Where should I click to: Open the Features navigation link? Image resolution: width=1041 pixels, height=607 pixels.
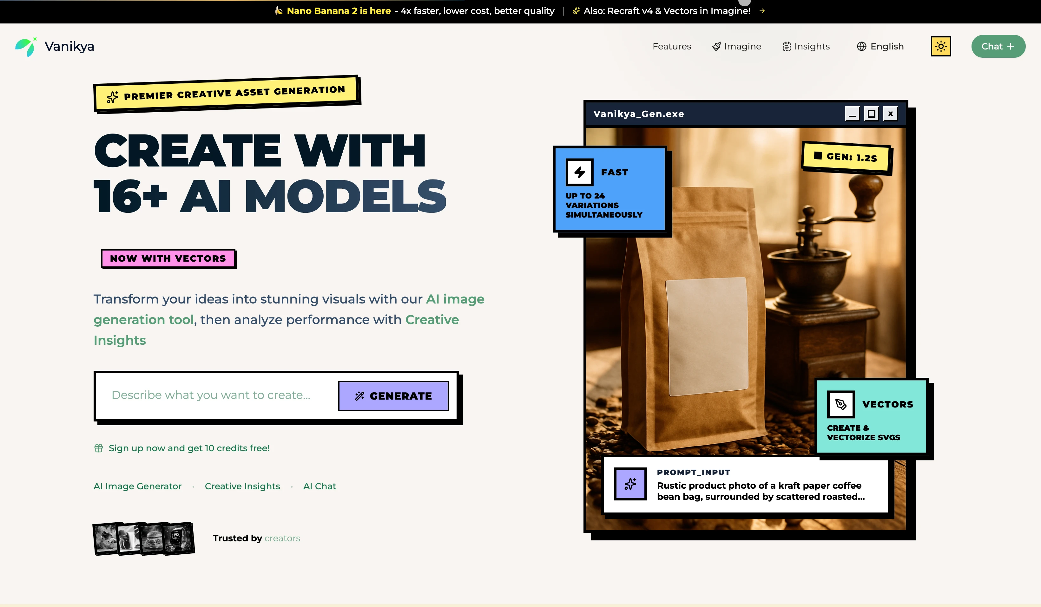(672, 46)
